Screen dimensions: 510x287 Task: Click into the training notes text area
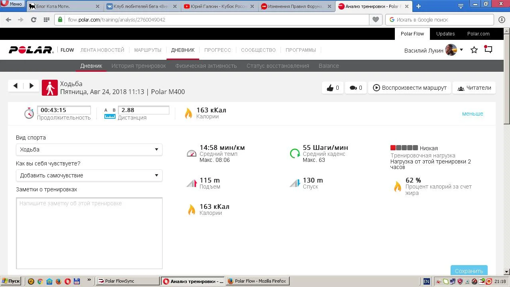89,233
